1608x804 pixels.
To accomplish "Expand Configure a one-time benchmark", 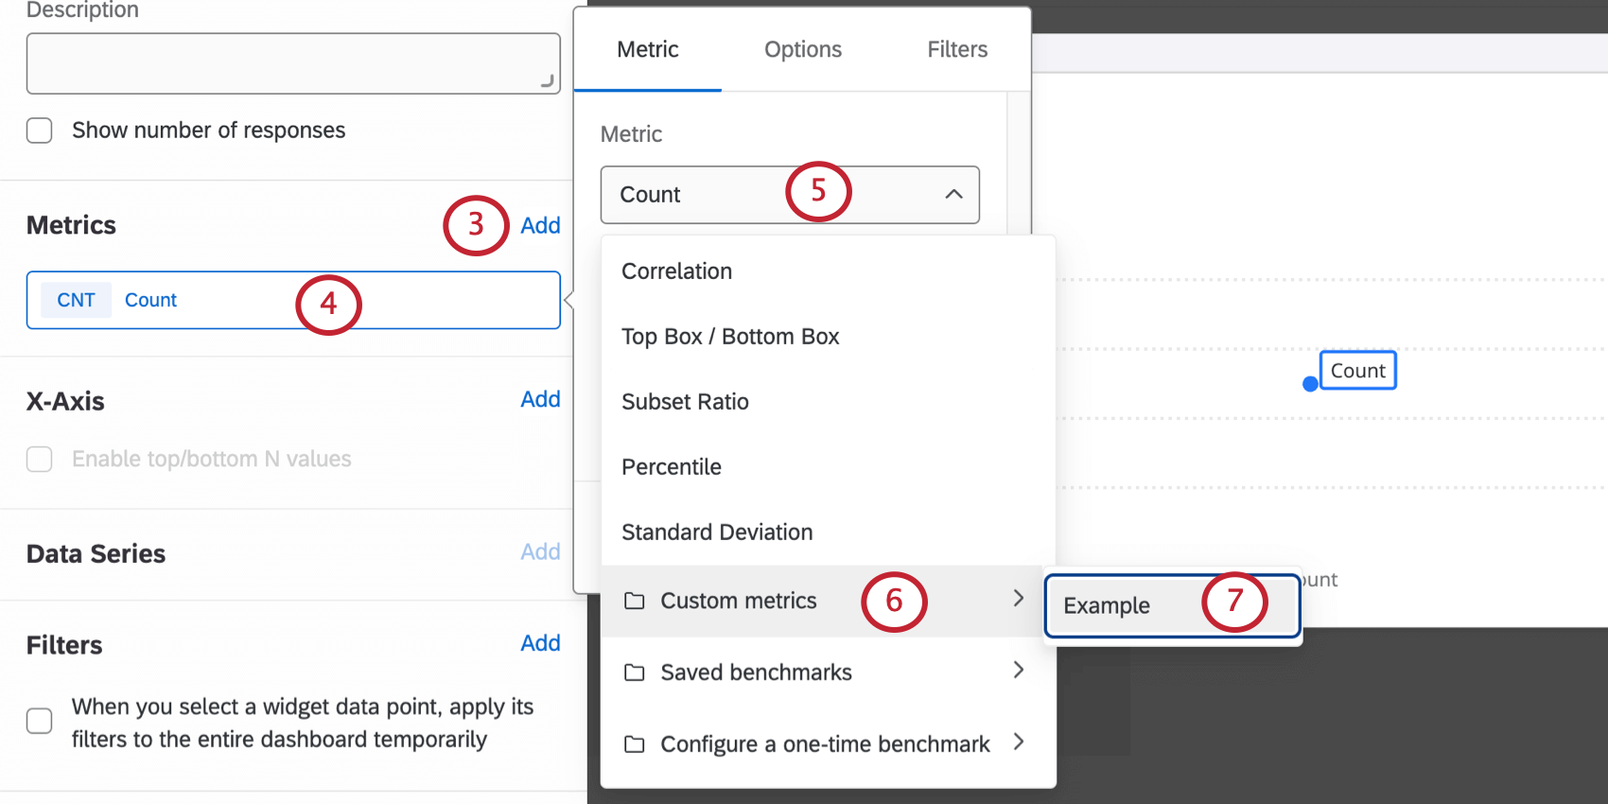I will pyautogui.click(x=1019, y=743).
